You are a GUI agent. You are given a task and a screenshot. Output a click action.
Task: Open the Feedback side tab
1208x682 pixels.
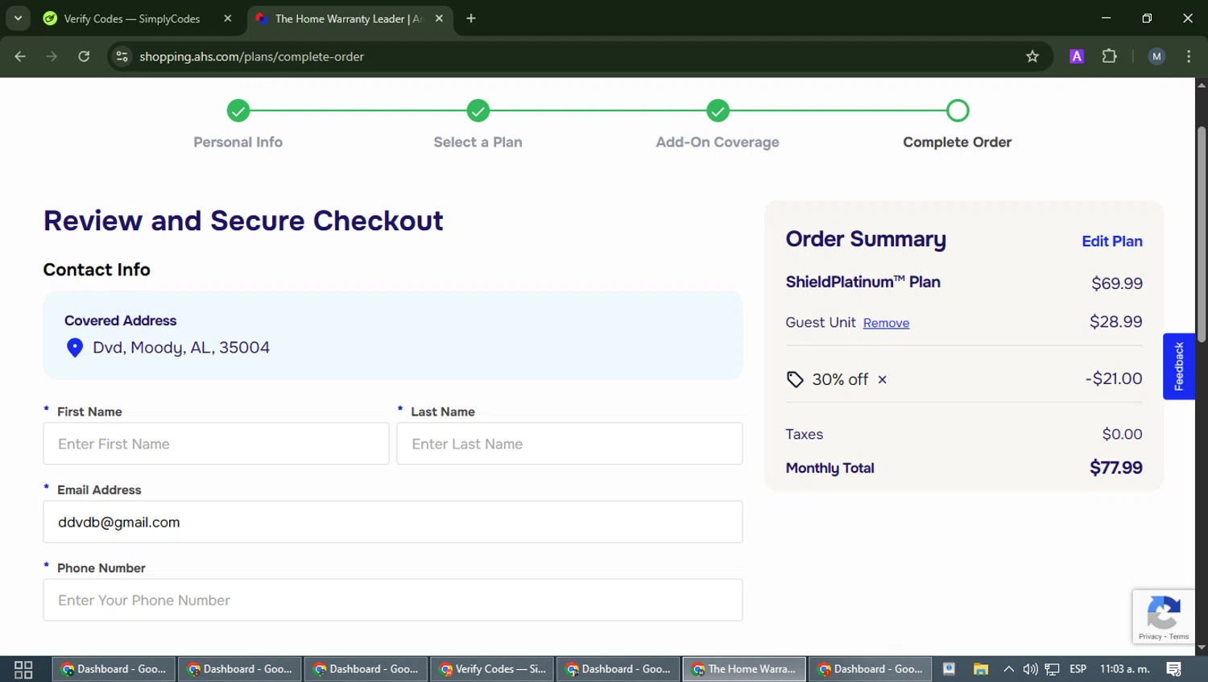(1178, 366)
